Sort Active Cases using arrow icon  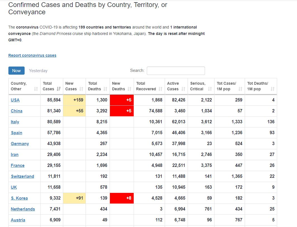183,89
